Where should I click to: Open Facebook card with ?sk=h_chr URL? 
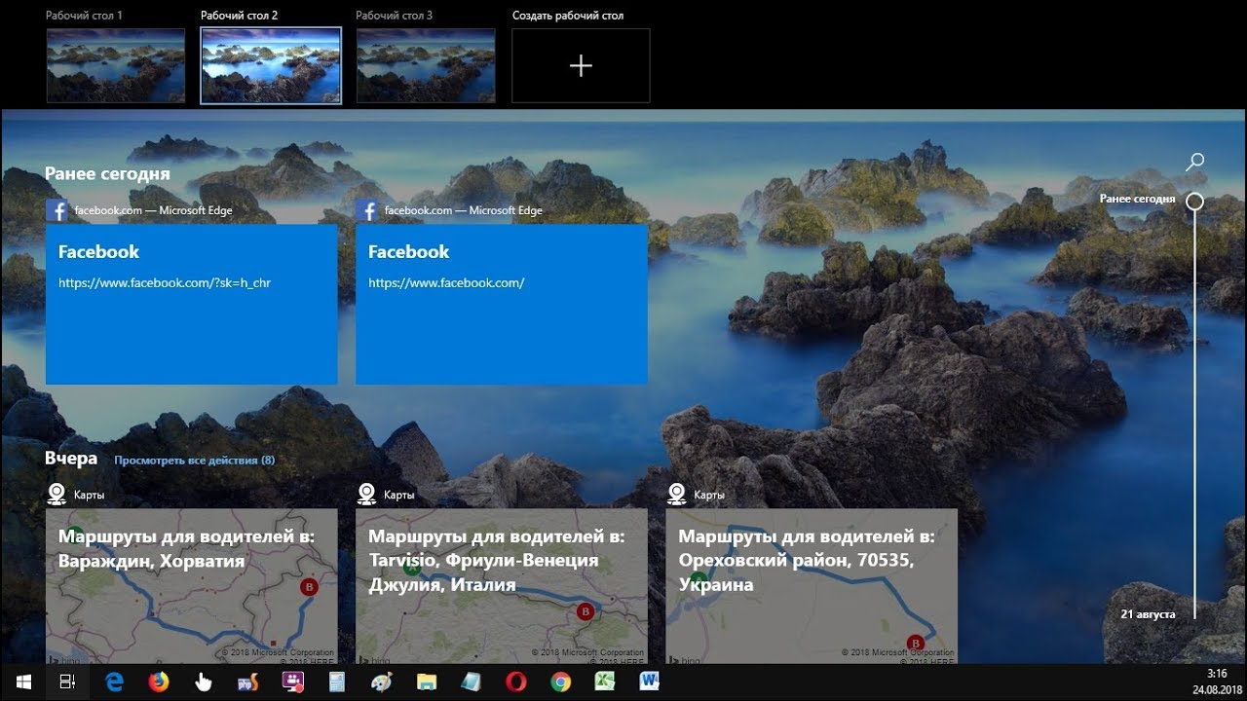coord(192,305)
